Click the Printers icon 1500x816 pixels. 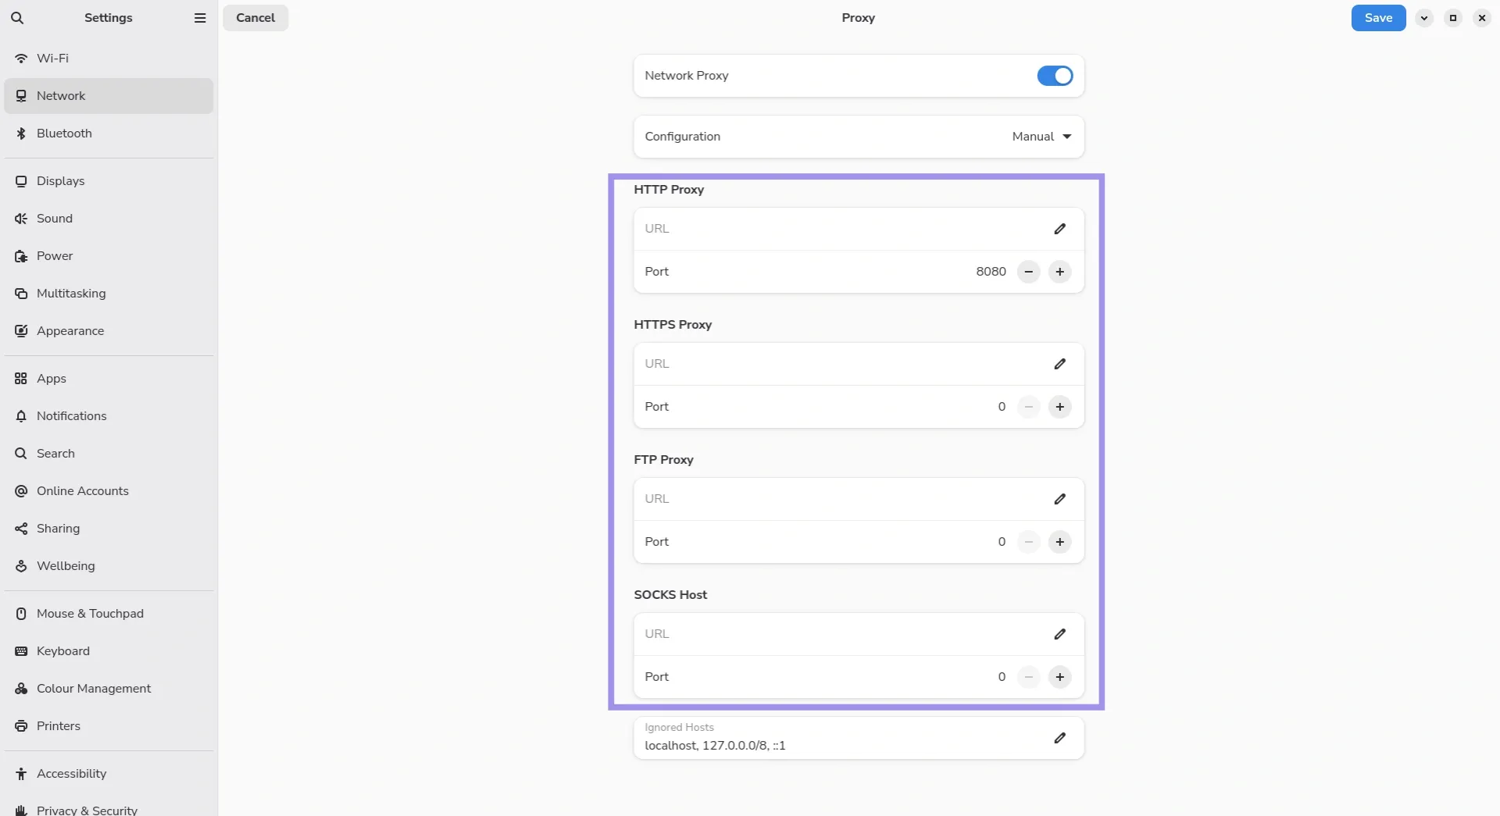point(21,726)
